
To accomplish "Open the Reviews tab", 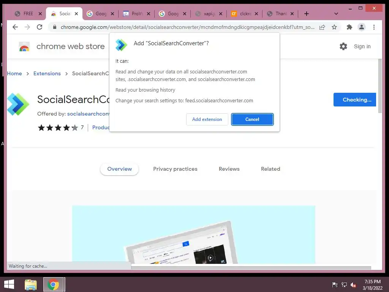I will point(229,169).
